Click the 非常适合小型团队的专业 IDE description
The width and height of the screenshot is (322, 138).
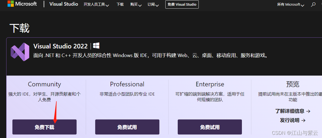(127, 94)
